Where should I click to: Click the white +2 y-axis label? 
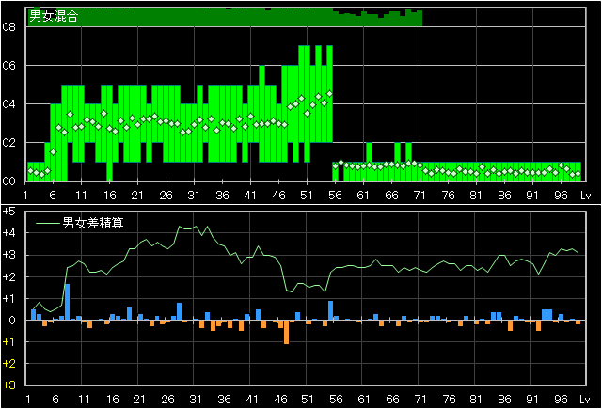coord(8,276)
